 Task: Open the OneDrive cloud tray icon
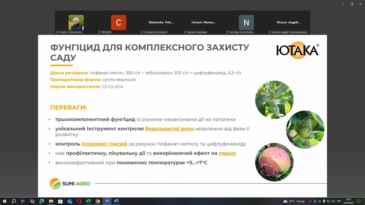pos(319,201)
